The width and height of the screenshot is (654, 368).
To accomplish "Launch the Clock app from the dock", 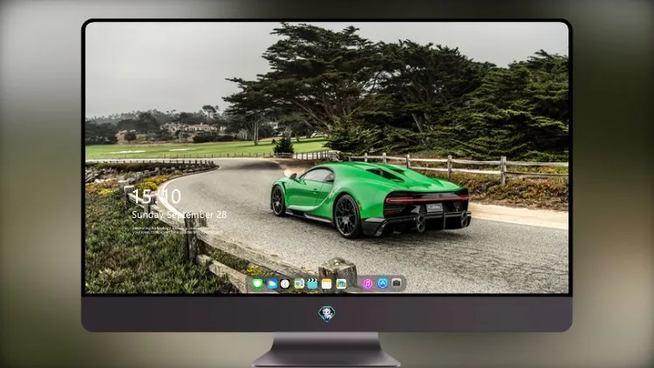I will pyautogui.click(x=285, y=283).
